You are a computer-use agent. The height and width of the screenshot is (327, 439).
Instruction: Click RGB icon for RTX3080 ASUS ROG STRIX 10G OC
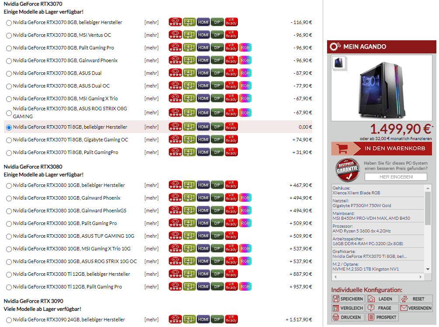coord(245,261)
